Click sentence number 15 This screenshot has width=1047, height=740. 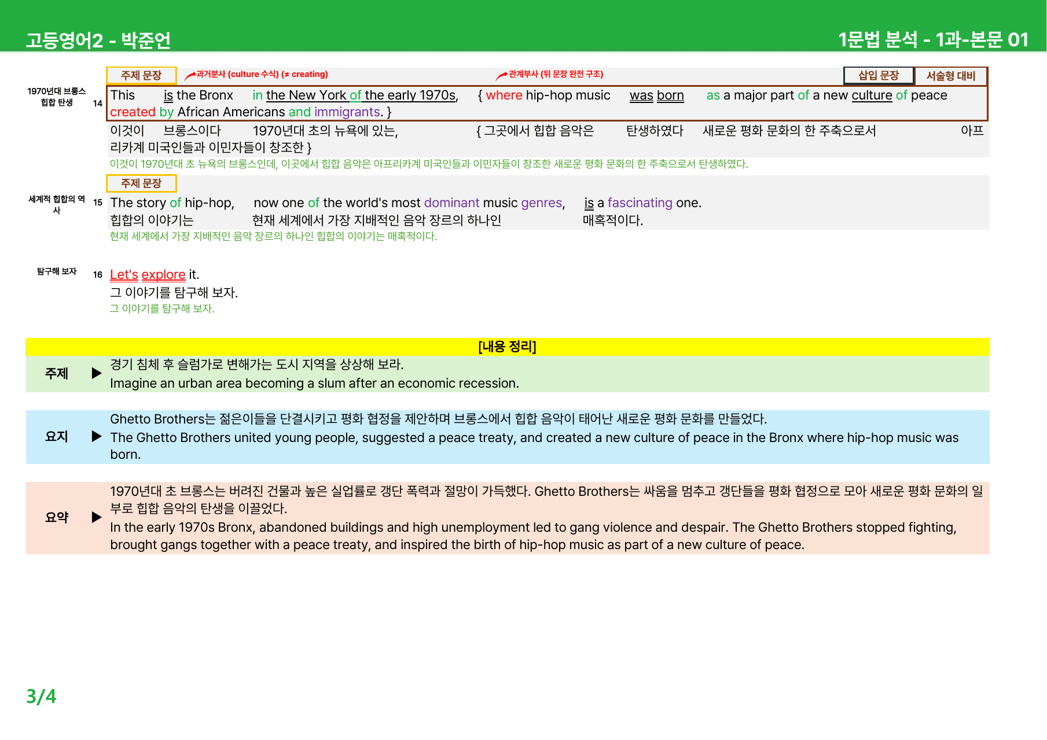[98, 203]
